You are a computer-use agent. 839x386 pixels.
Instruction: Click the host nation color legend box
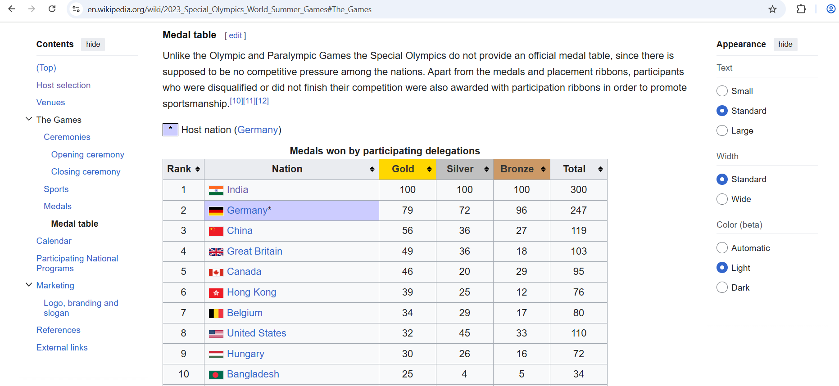(170, 130)
